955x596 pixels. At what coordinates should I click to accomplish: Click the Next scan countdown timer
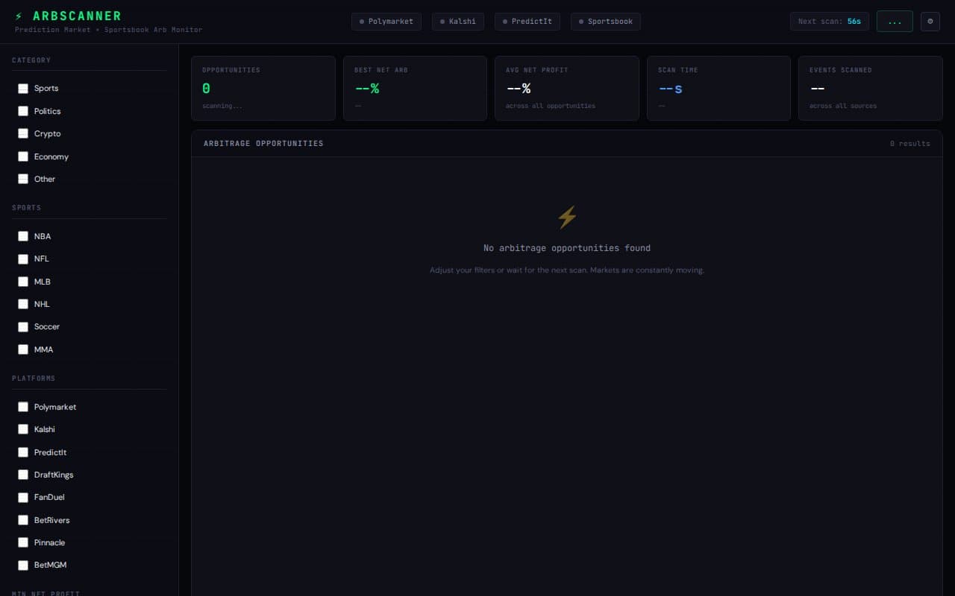pyautogui.click(x=829, y=21)
